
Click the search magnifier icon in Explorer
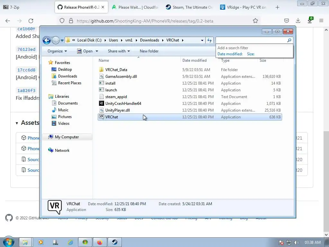click(289, 40)
